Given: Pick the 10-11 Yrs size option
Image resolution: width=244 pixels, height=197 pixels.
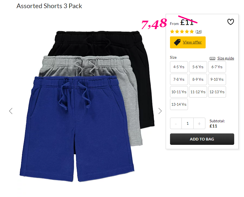Looking at the screenshot, I should point(179,92).
